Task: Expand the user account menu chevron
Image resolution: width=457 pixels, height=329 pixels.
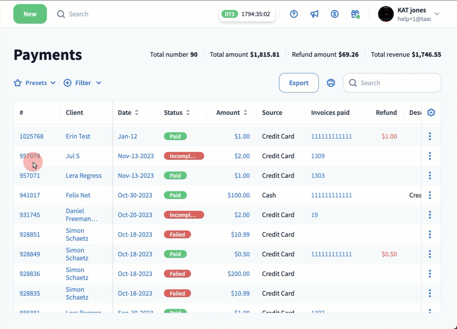Action: [x=437, y=14]
